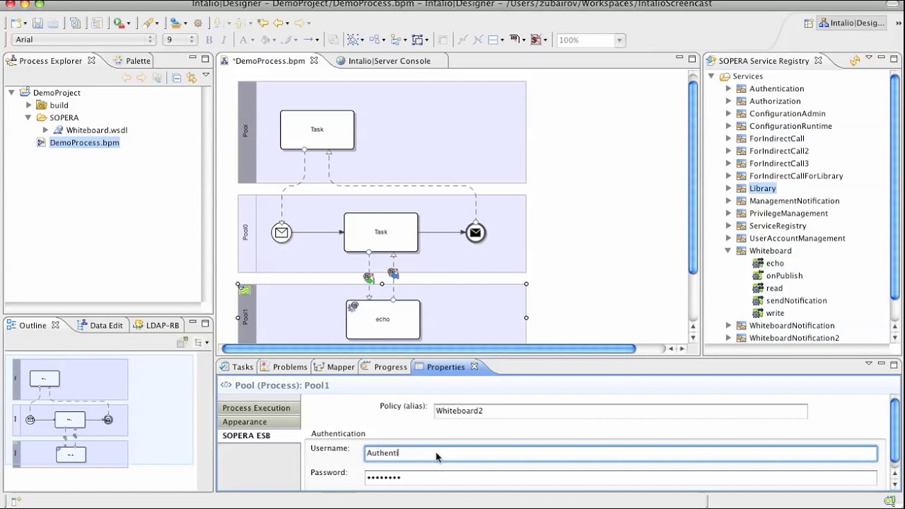
Task: Click the refresh icon in SOPERA Service Registry
Action: (855, 61)
